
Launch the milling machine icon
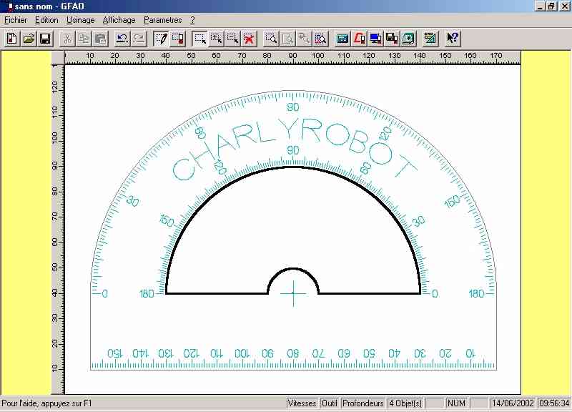409,39
